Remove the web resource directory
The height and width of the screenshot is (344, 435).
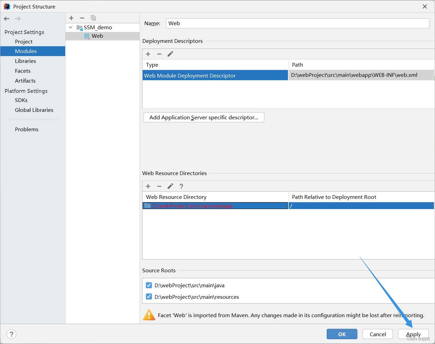[159, 186]
